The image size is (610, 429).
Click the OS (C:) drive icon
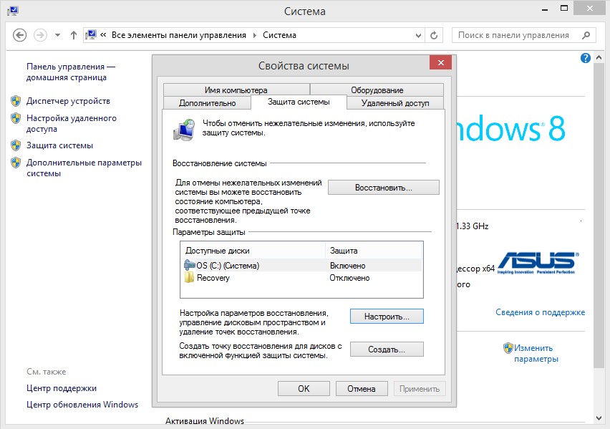click(190, 265)
